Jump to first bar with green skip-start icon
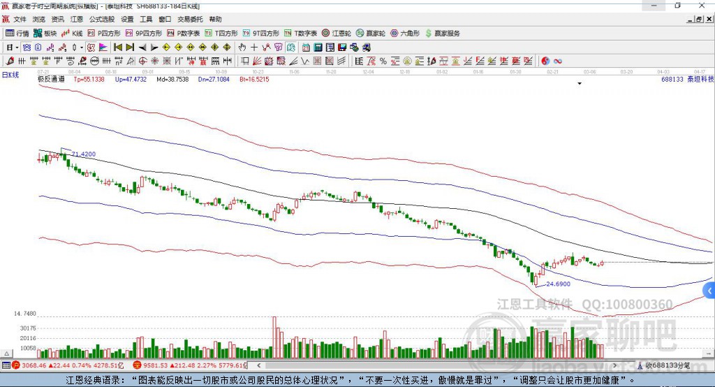This screenshot has height=387, width=715. coord(117,48)
